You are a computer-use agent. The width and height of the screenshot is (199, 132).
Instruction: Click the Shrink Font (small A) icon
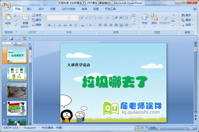click(87, 17)
